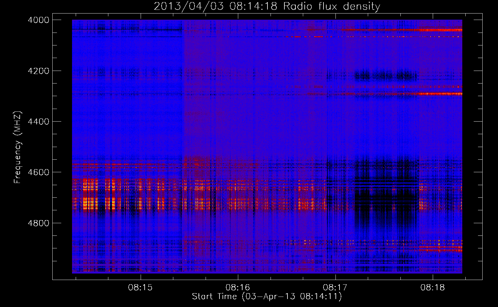This screenshot has width=498, height=307.
Task: Click the 4600 frequency axis label
Action: coord(38,172)
